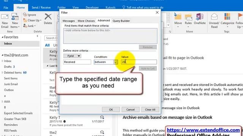The width and height of the screenshot is (243, 136).
Task: Click the Unread/Read envelope icon
Action: (214, 17)
